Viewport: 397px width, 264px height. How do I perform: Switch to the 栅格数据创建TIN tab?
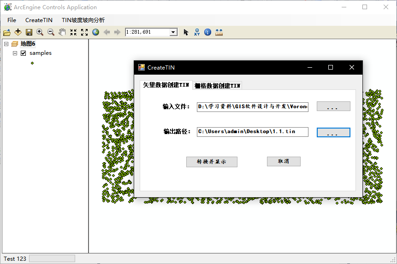[x=217, y=86]
